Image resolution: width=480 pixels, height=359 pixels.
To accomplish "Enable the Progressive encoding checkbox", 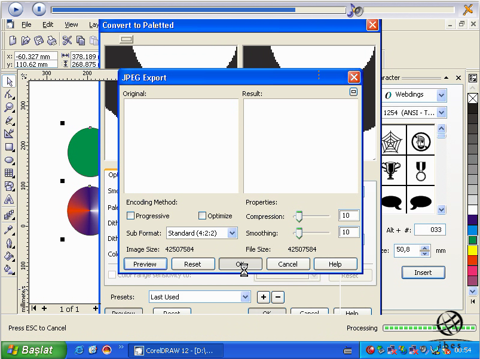I will pyautogui.click(x=130, y=216).
